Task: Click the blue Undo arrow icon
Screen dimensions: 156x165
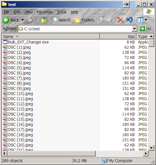Action: coord(130,20)
